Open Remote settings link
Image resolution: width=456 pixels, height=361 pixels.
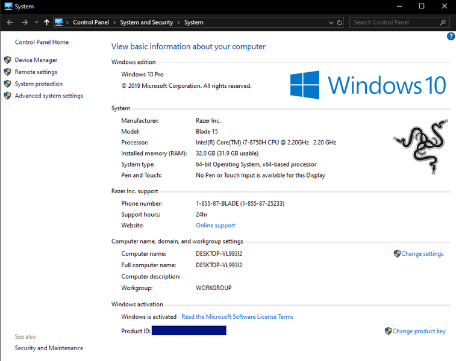click(36, 72)
